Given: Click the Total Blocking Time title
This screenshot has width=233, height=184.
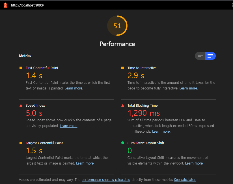Looking at the screenshot, I should pos(143,106).
